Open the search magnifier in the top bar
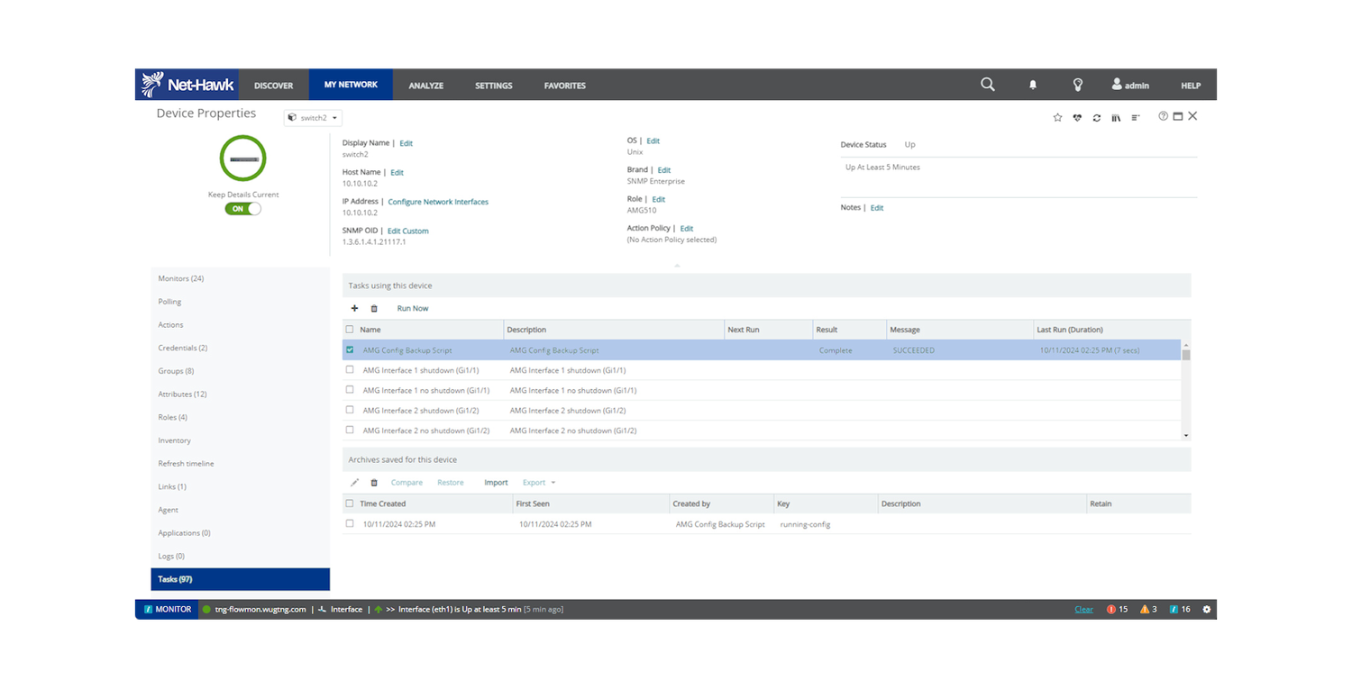1352x689 pixels. pyautogui.click(x=987, y=84)
